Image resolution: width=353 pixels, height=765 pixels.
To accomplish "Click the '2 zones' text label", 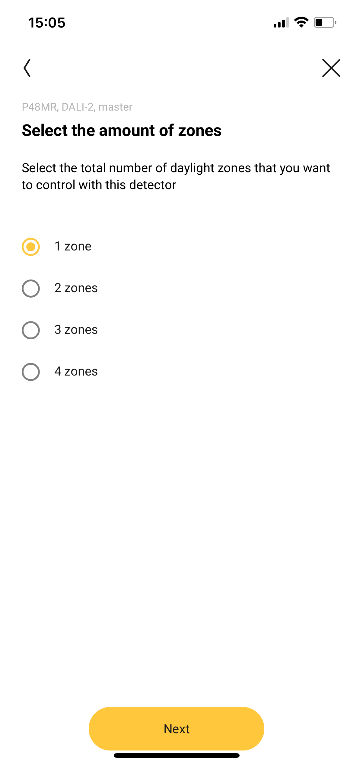I will (76, 288).
